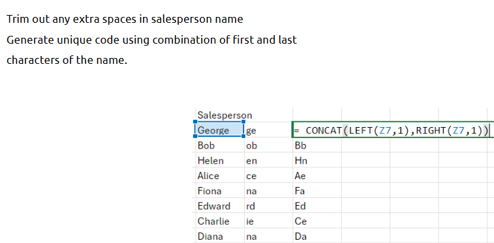Click the Alice name cell
The image size is (494, 243).
[219, 175]
